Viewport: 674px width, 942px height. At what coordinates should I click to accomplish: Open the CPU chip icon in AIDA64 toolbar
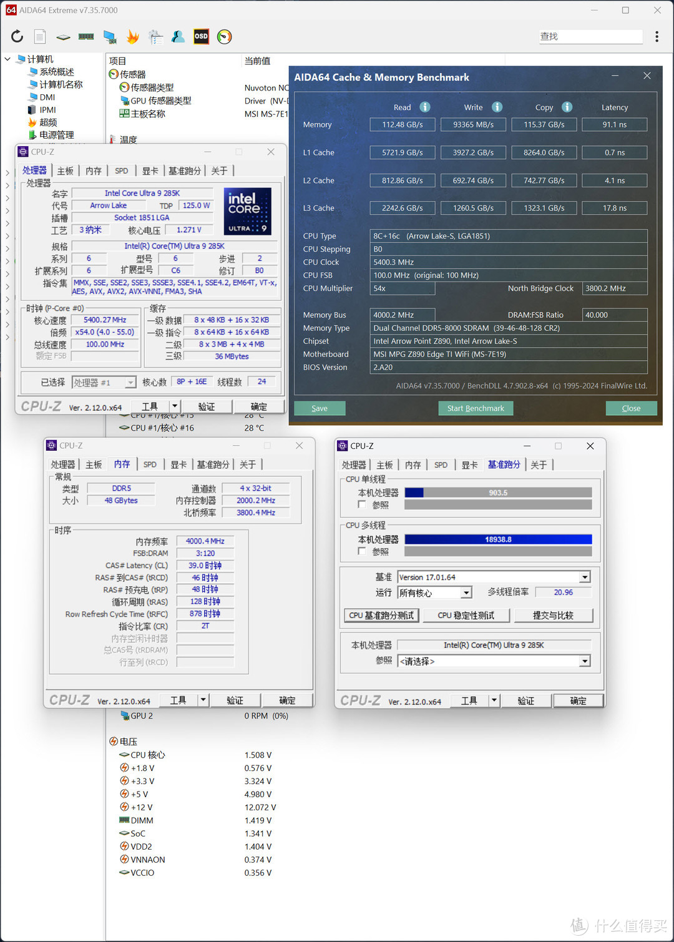(63, 37)
